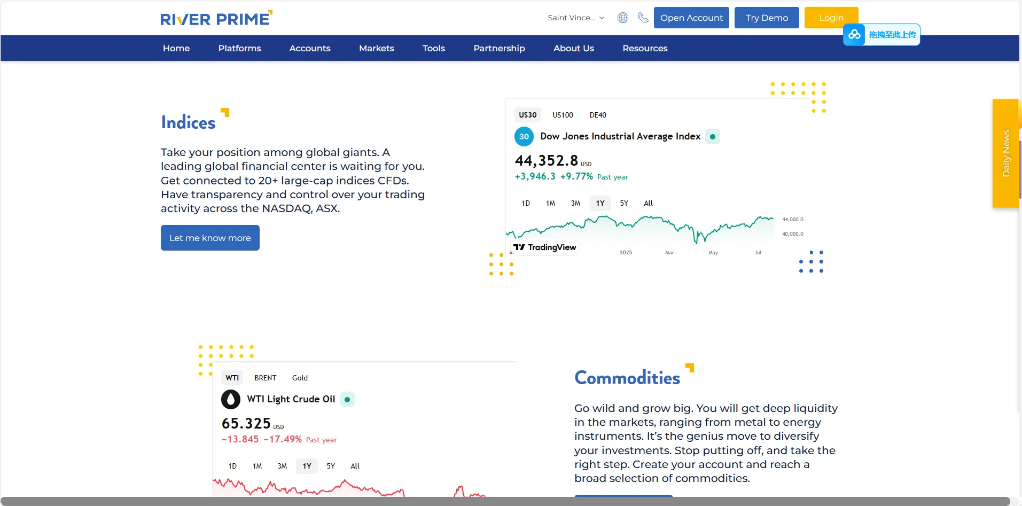The width and height of the screenshot is (1022, 506).
Task: Click the TradingView logo badge
Action: click(x=545, y=247)
